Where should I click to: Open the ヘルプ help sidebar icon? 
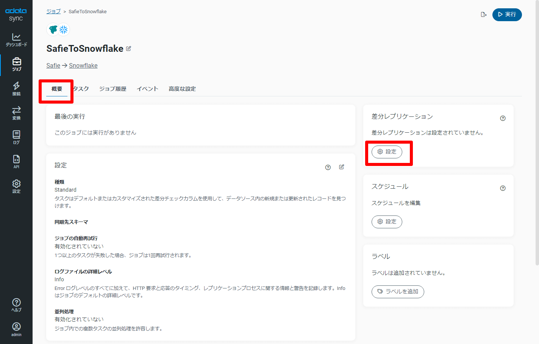point(16,305)
